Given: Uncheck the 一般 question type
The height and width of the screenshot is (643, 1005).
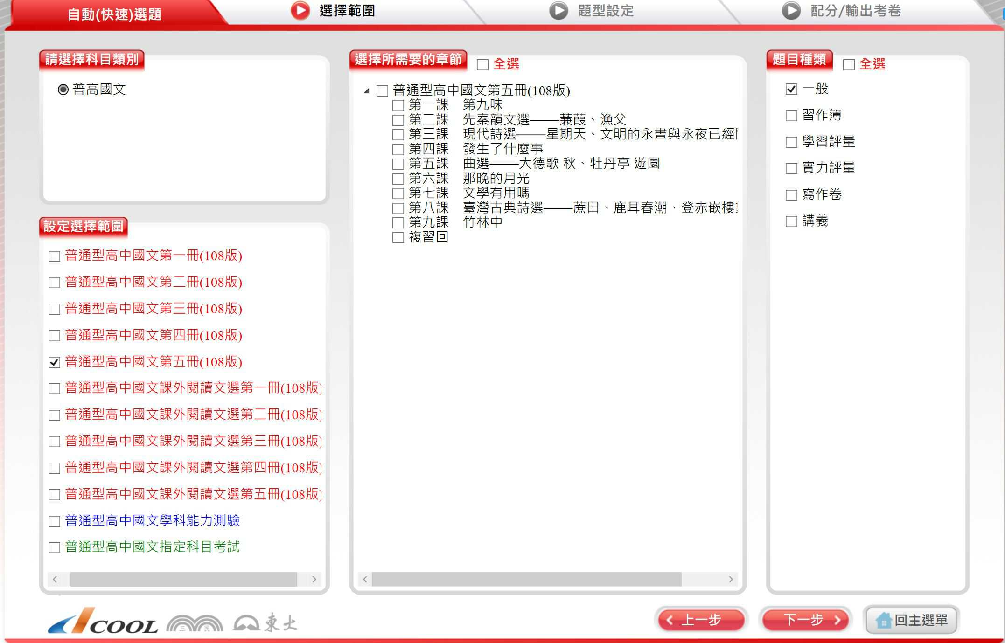Looking at the screenshot, I should pyautogui.click(x=791, y=89).
